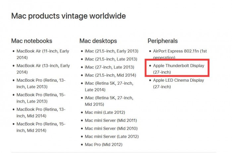Select MacBook Air (13-inch, Early 2014) entry
The image size is (232, 153).
pyautogui.click(x=43, y=69)
